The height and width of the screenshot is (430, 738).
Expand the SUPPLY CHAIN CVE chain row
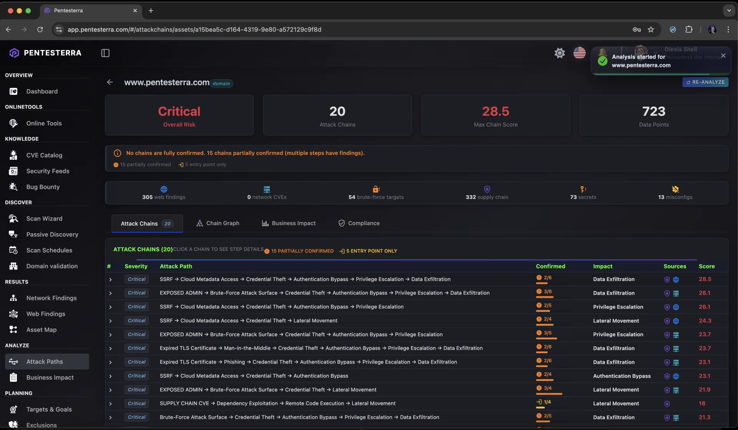click(x=110, y=404)
